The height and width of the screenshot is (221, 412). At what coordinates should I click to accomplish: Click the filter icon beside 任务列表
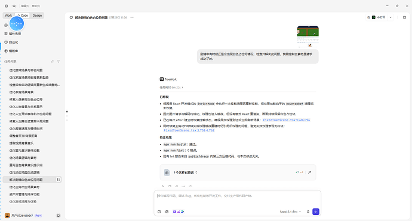(x=59, y=62)
